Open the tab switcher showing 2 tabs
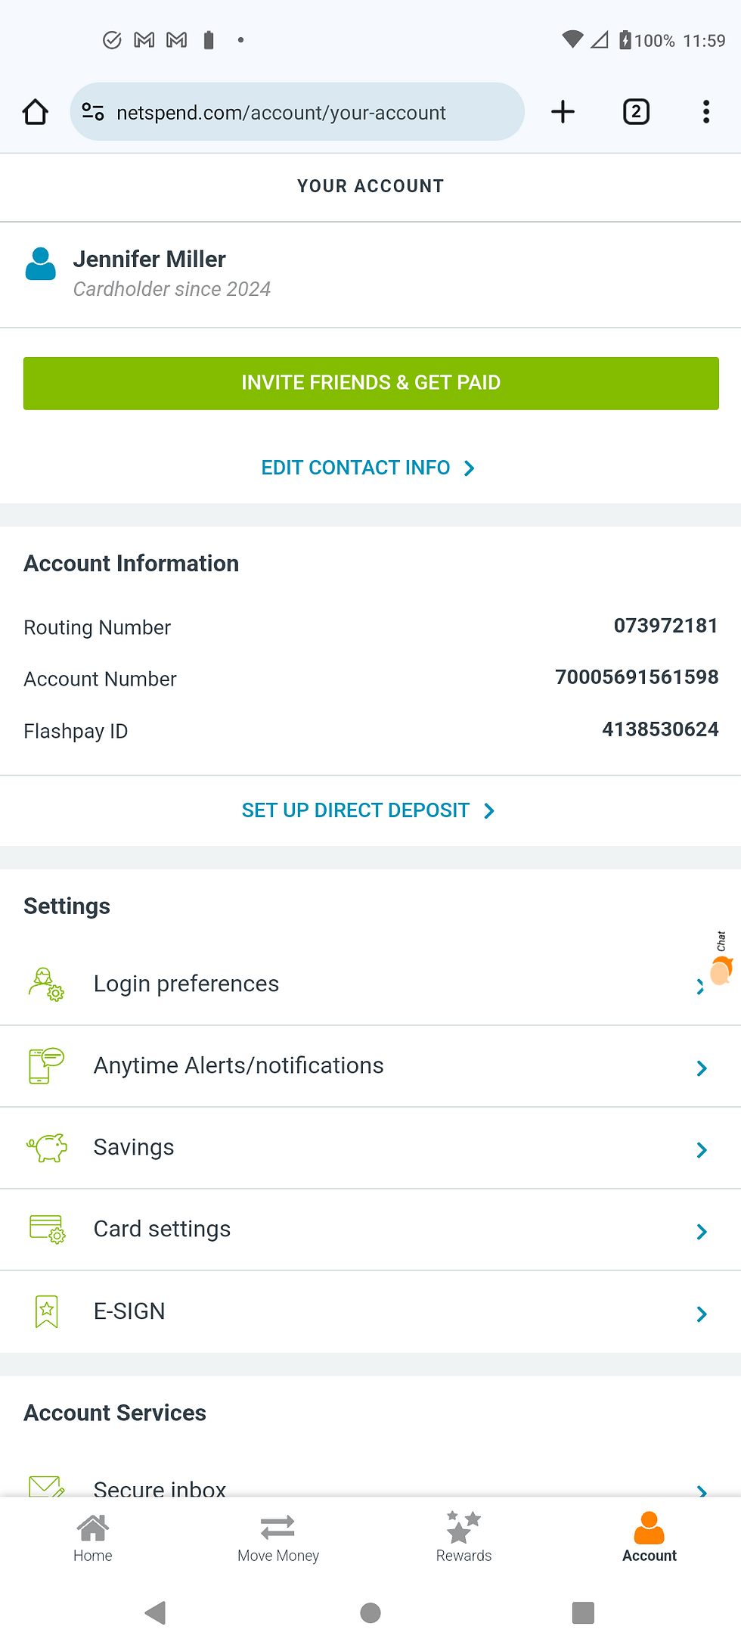 coord(636,112)
